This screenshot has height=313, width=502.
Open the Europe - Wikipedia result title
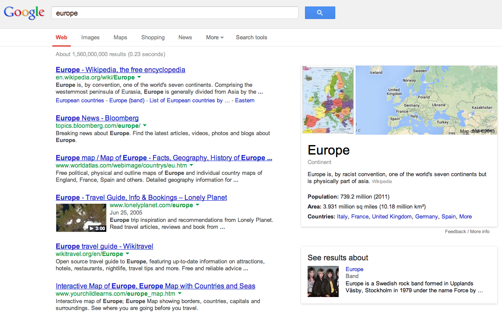tap(121, 70)
